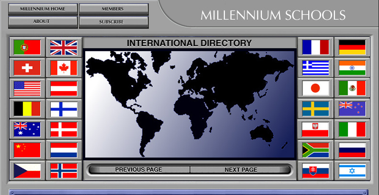Click the International Directory heading

pos(189,43)
